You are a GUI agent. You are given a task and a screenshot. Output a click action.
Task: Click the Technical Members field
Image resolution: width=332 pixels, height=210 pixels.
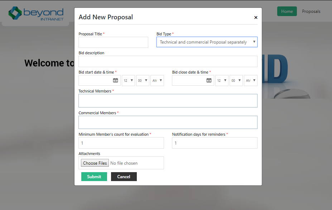(x=168, y=101)
